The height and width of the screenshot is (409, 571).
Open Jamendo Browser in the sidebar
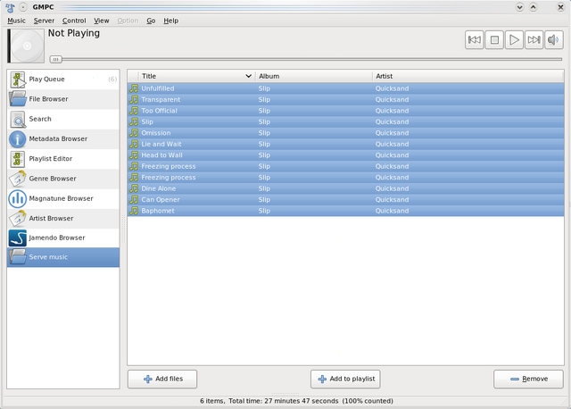tap(63, 238)
